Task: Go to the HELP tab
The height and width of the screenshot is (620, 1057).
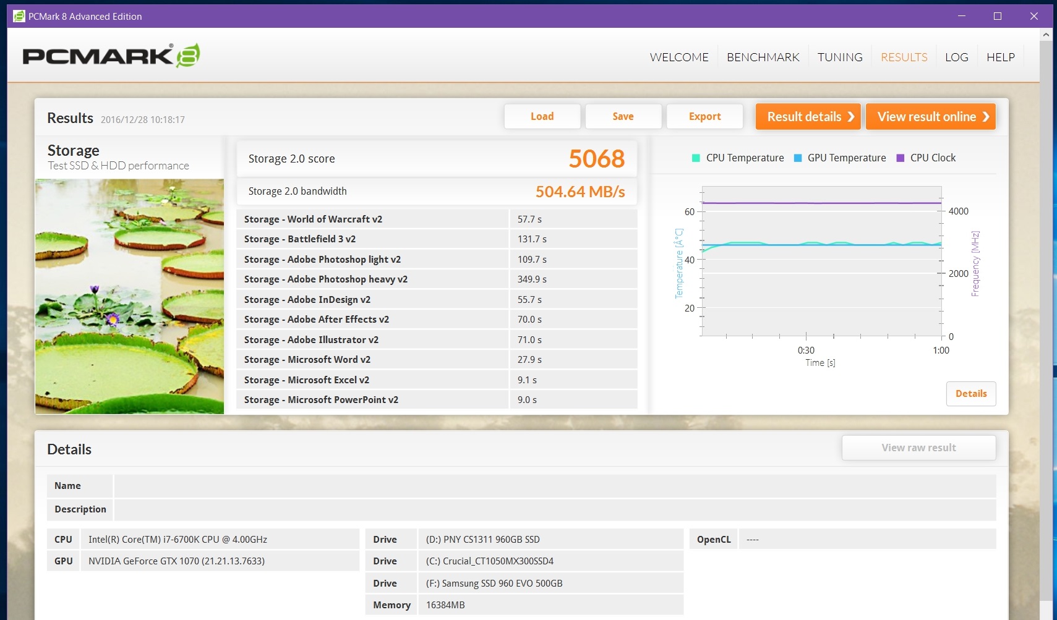Action: [1000, 57]
